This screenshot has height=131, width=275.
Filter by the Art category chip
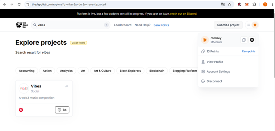pos(83,71)
